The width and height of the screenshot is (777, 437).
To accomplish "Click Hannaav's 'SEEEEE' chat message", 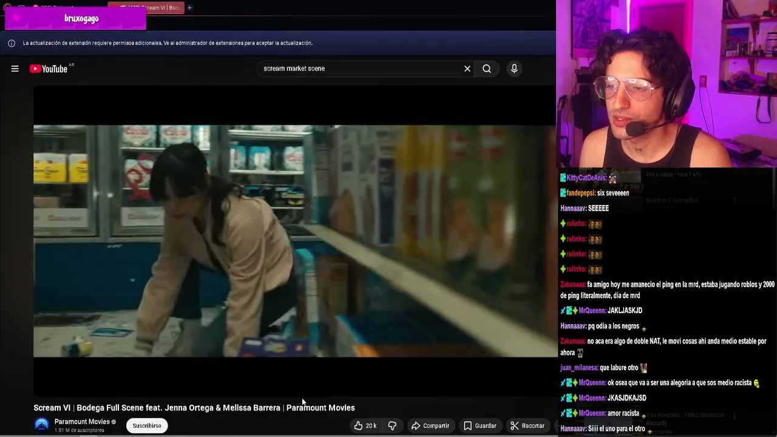I will pos(599,208).
